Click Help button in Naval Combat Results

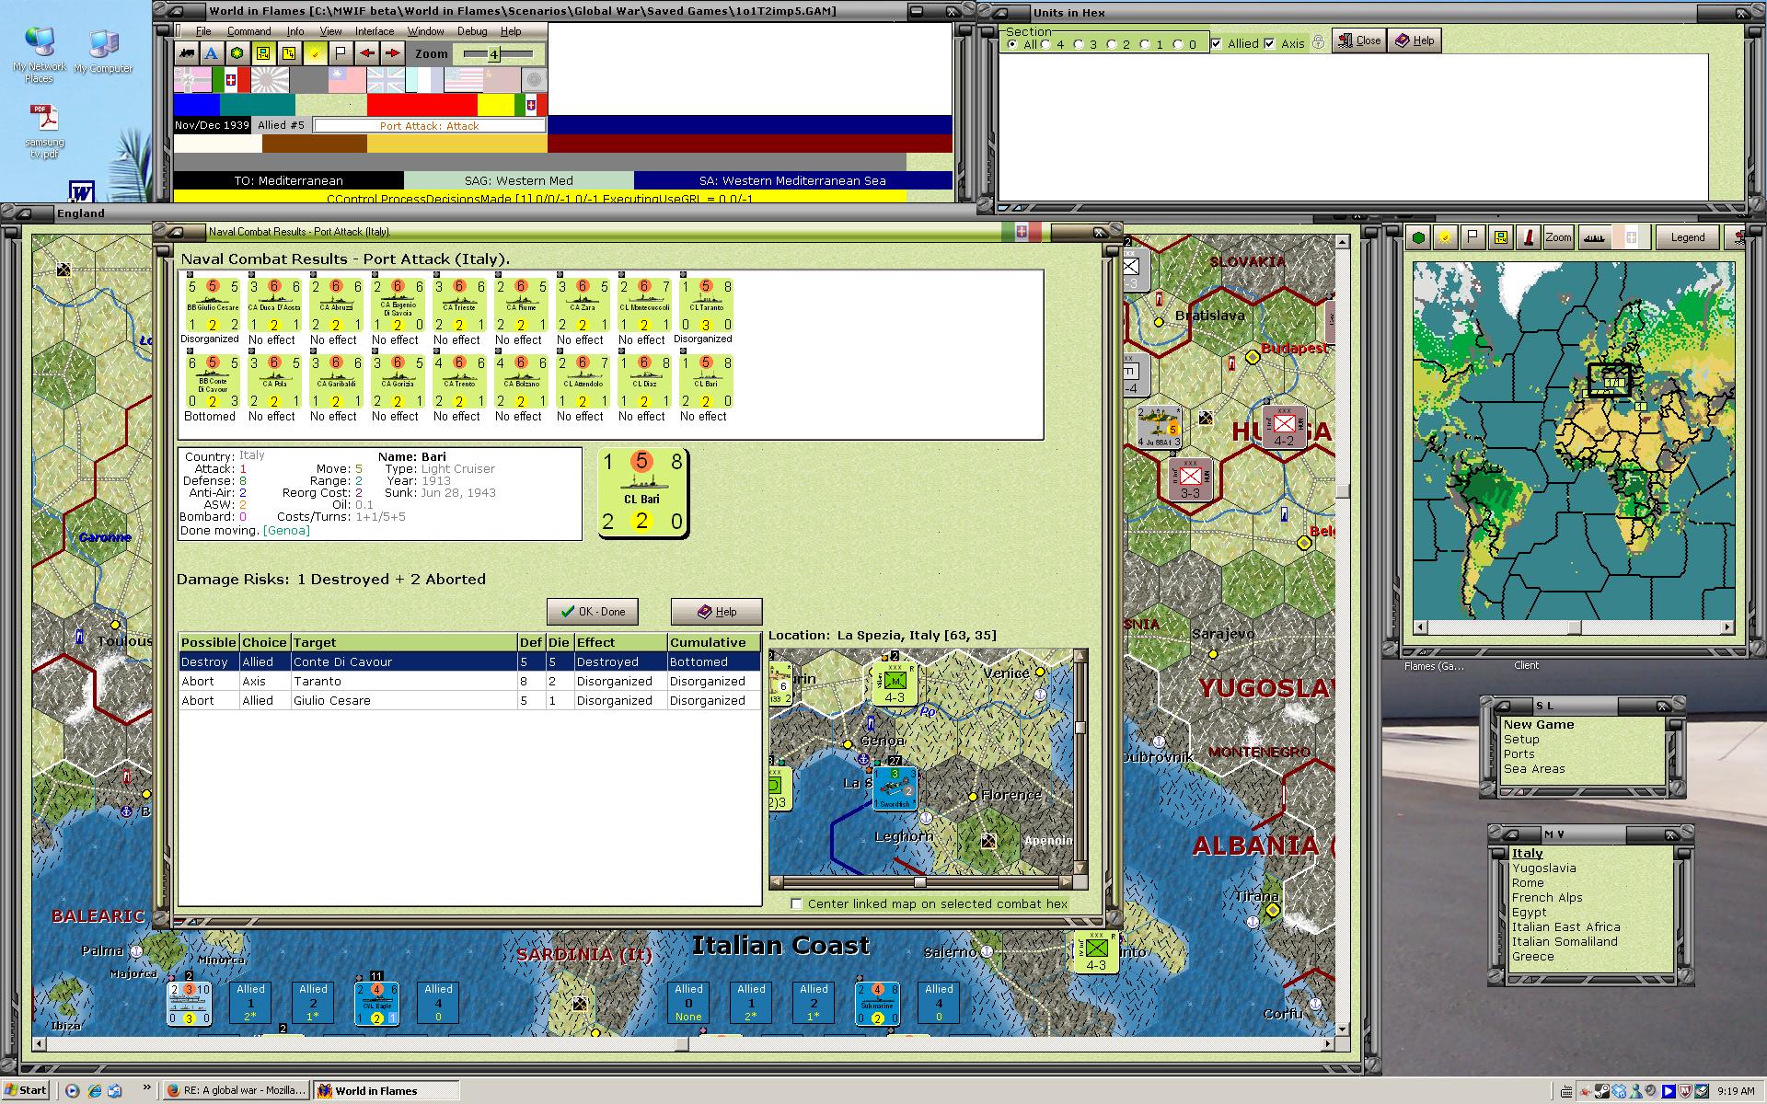click(717, 612)
